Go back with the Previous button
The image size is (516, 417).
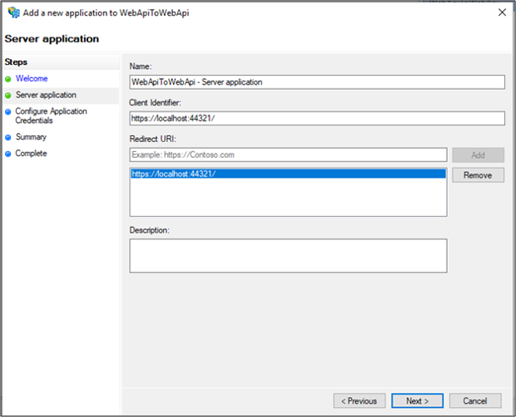pyautogui.click(x=360, y=400)
